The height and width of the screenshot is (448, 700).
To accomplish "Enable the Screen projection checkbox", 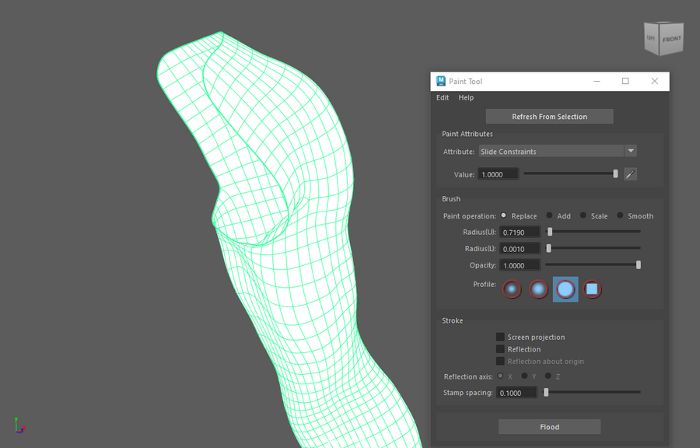I will pyautogui.click(x=500, y=337).
